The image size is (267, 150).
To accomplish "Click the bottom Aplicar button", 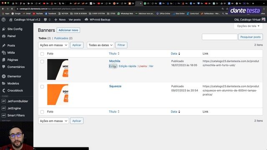I will (77, 121).
